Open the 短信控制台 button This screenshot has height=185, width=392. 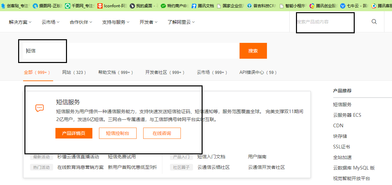(x=118, y=133)
